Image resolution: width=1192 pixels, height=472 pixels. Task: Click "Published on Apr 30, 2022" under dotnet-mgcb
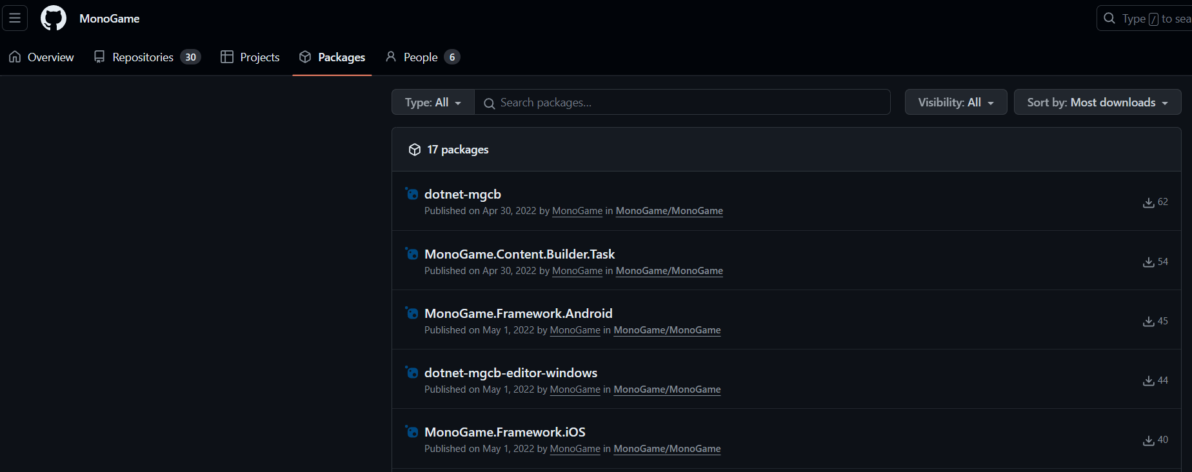coord(481,211)
